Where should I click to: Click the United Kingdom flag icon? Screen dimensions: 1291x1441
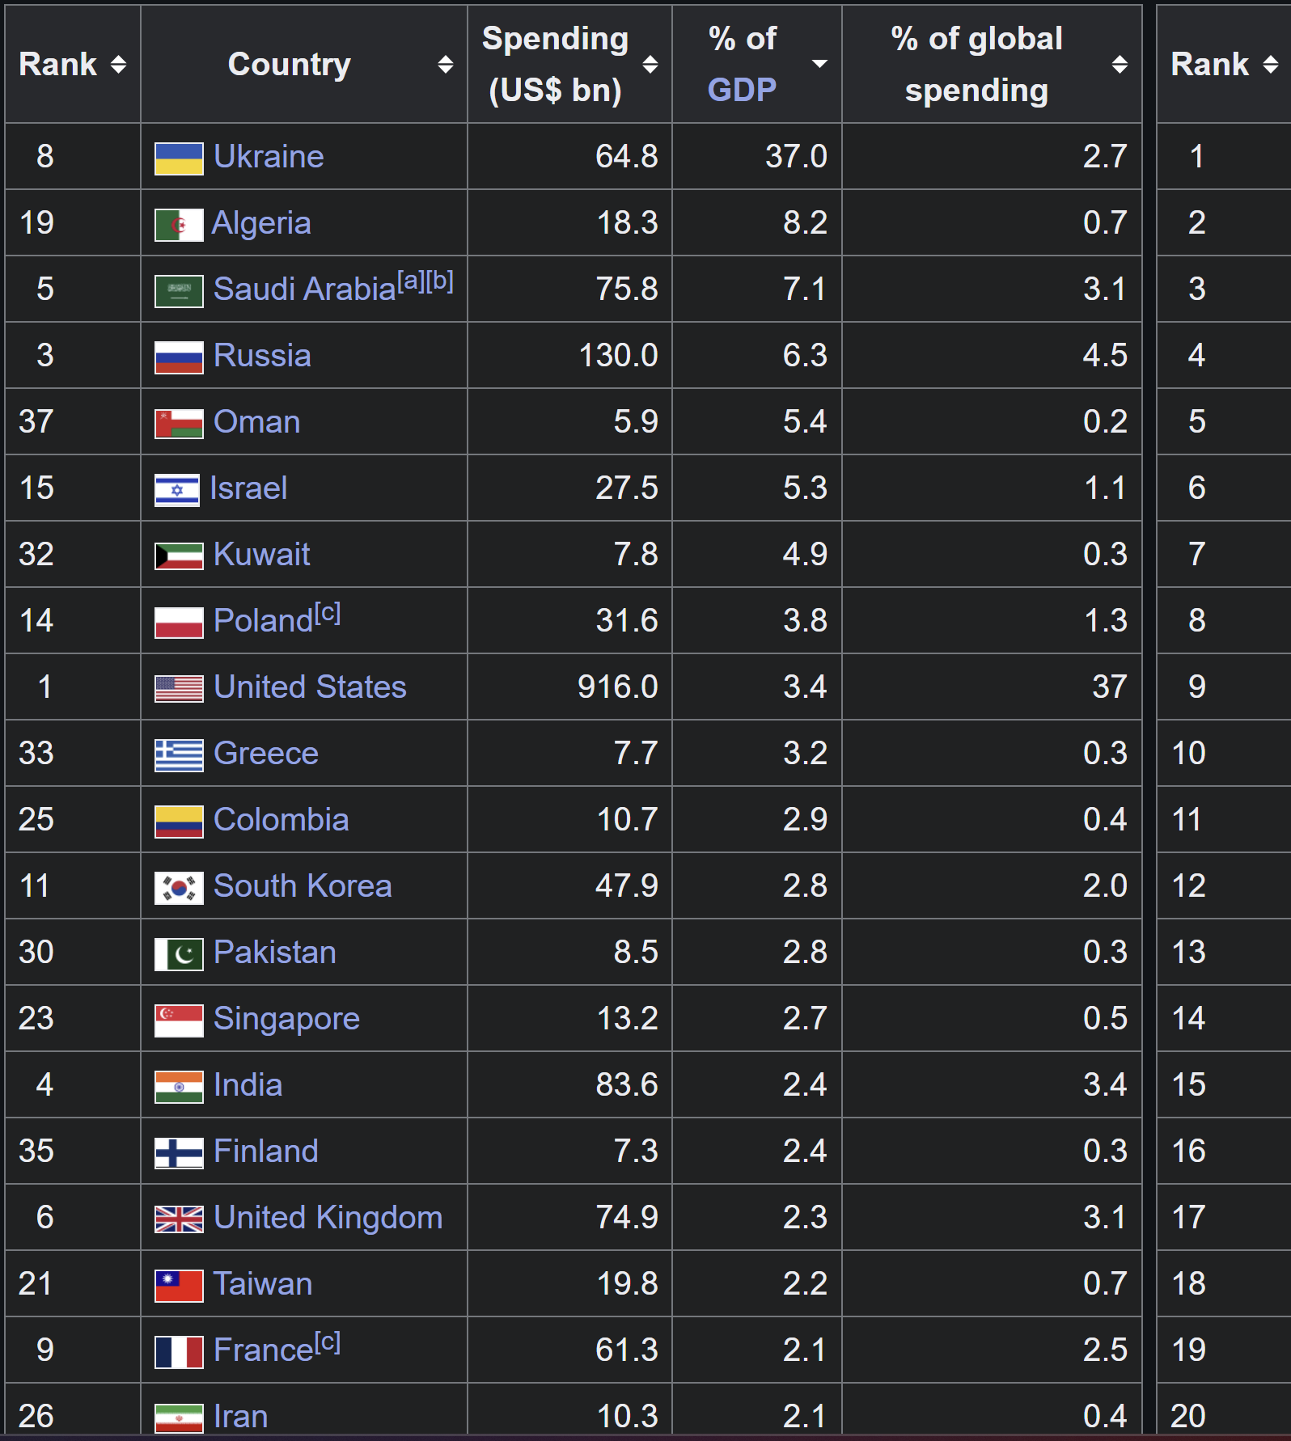[179, 1219]
